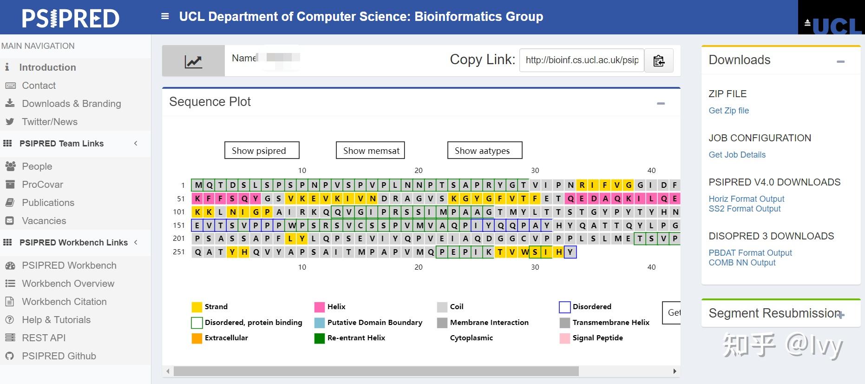The image size is (865, 384).
Task: Click the REST API server icon
Action: [10, 338]
